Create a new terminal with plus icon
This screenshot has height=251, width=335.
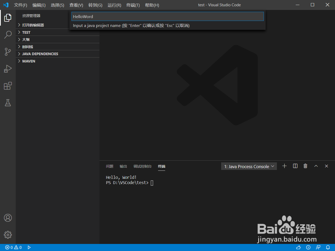coord(284,166)
